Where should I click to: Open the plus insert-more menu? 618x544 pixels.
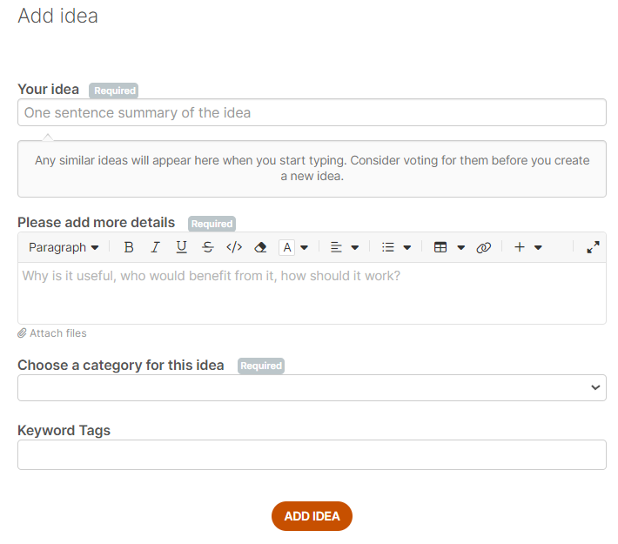pos(527,247)
